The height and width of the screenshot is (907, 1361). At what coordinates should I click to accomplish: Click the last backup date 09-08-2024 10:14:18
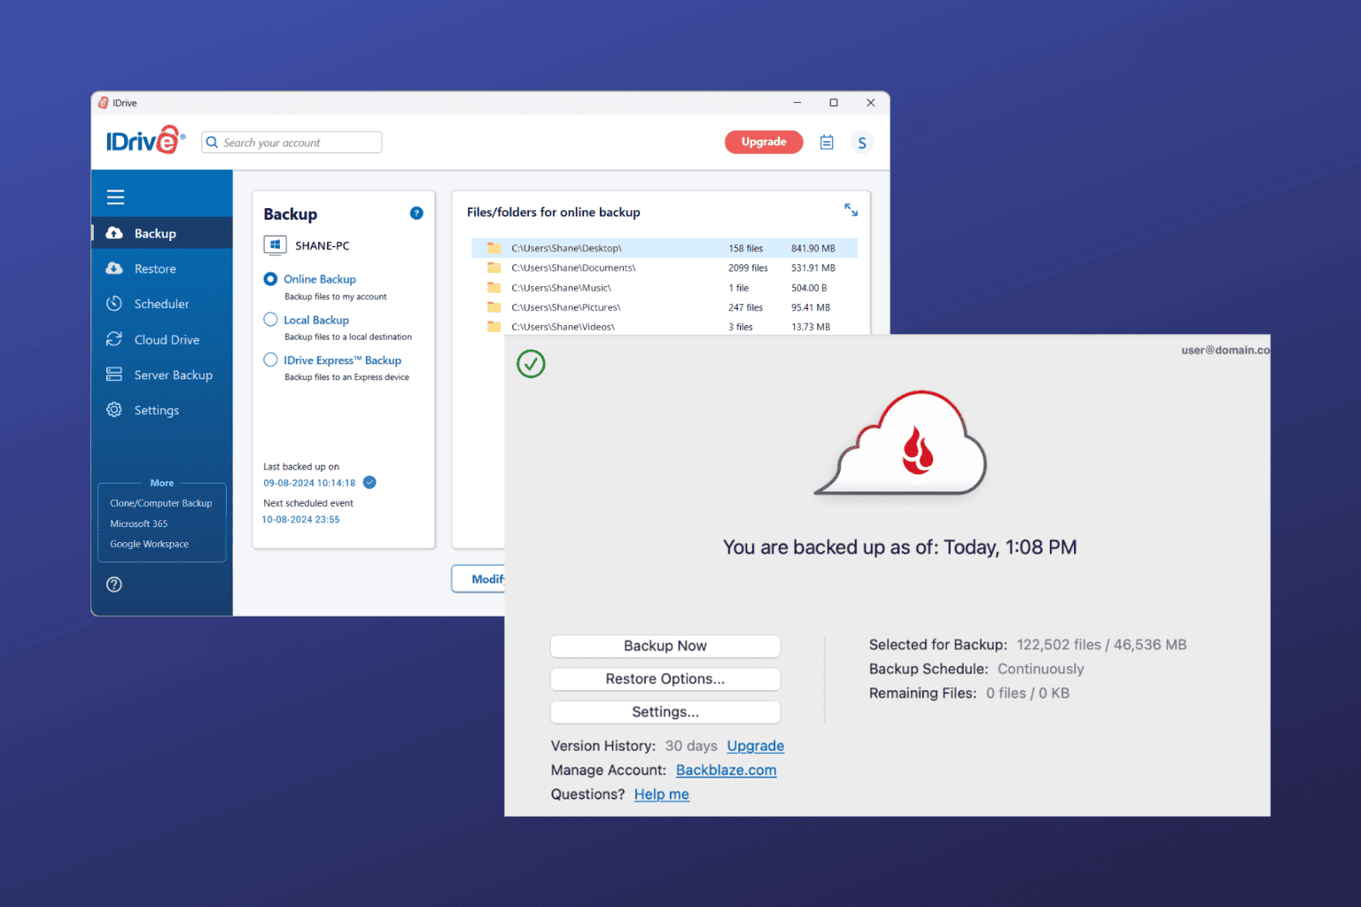(309, 483)
